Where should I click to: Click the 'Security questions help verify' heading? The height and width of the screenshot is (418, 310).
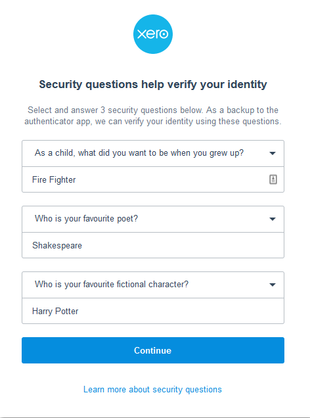[x=153, y=85]
